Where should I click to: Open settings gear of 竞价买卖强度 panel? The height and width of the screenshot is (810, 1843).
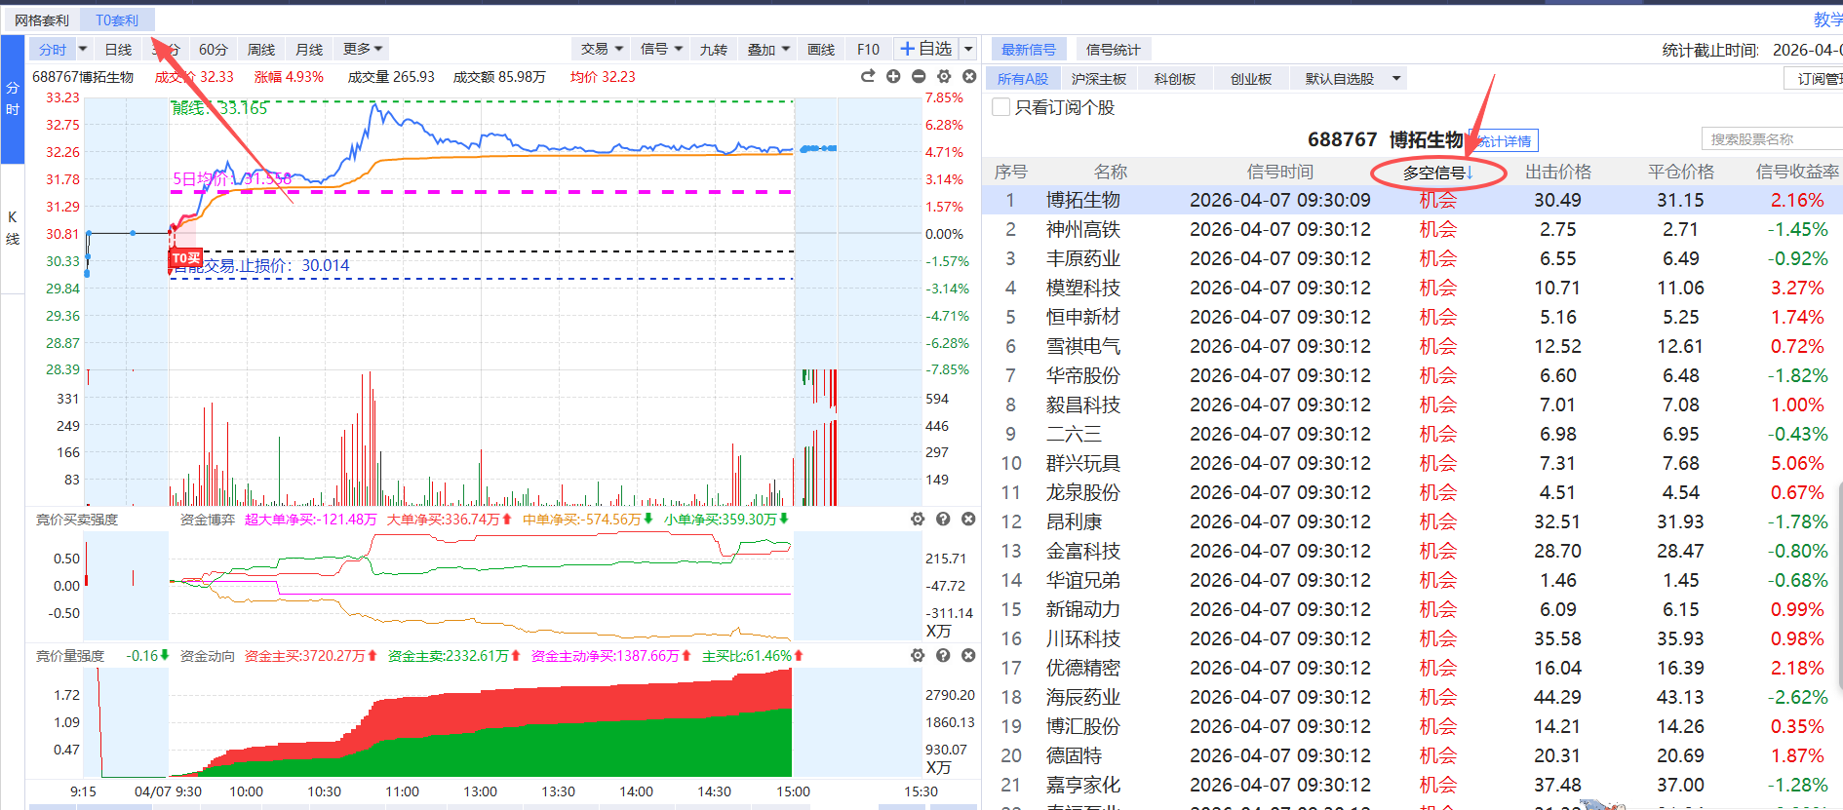point(918,520)
